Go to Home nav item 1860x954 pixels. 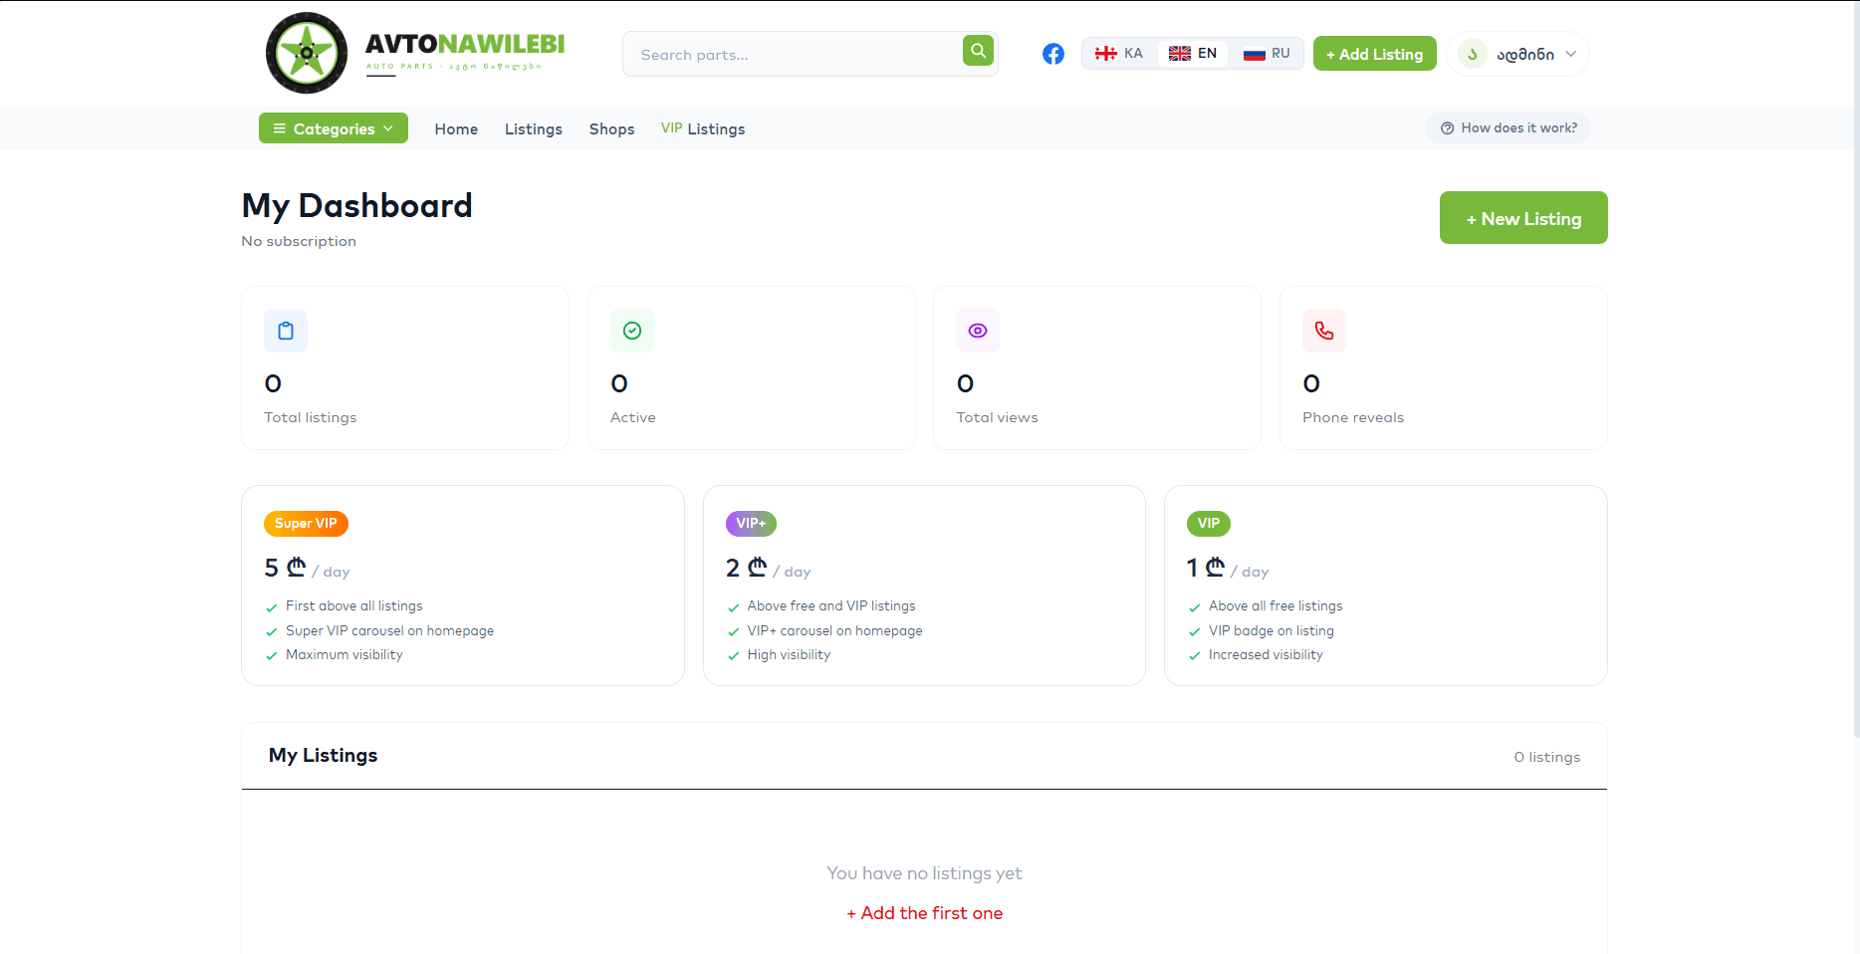456,129
